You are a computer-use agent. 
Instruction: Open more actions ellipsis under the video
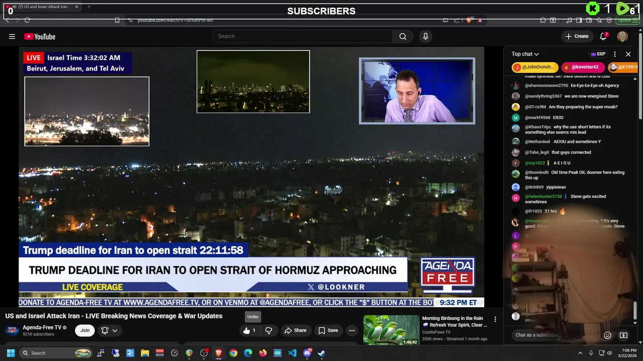tap(352, 330)
